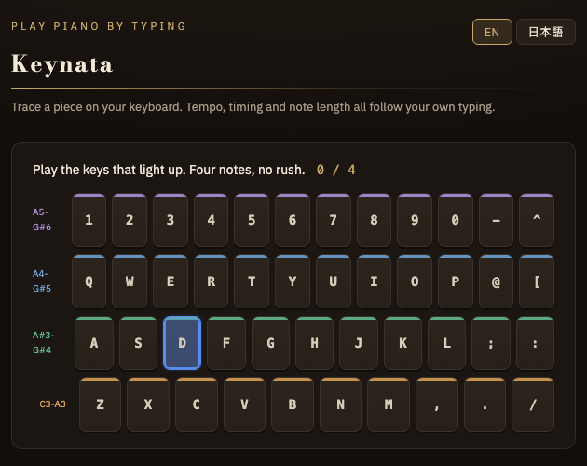Tap the colon : key

coord(535,343)
